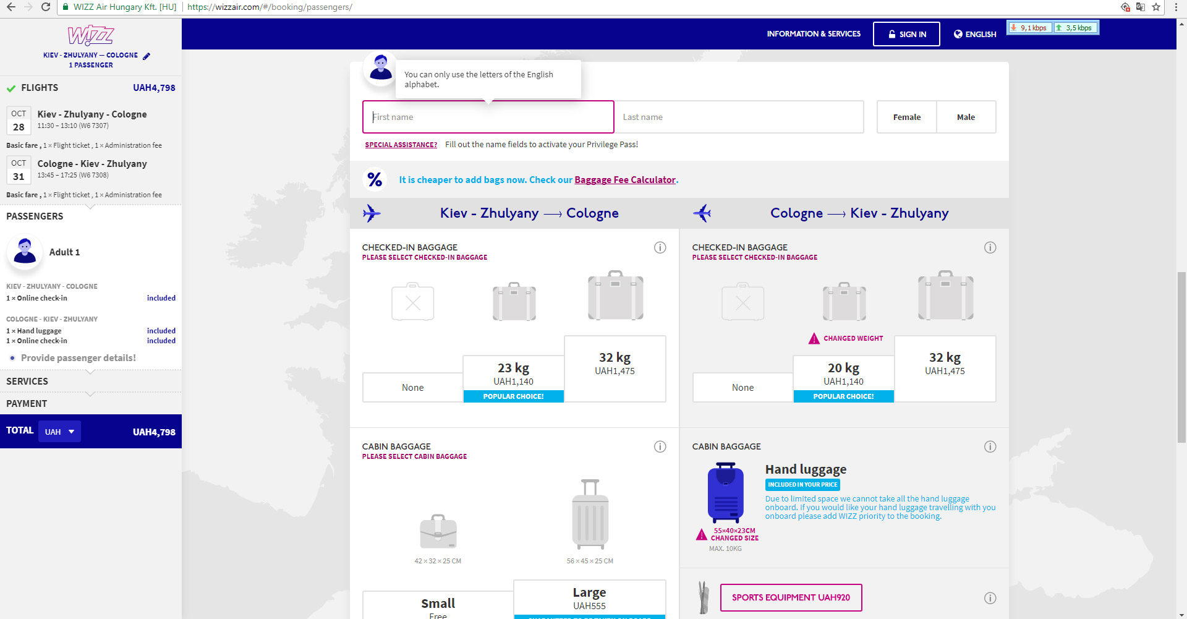
Task: Click SPORTS EQUIPMENT UAH920 button
Action: coord(791,597)
